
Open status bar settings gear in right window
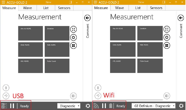click(181, 106)
